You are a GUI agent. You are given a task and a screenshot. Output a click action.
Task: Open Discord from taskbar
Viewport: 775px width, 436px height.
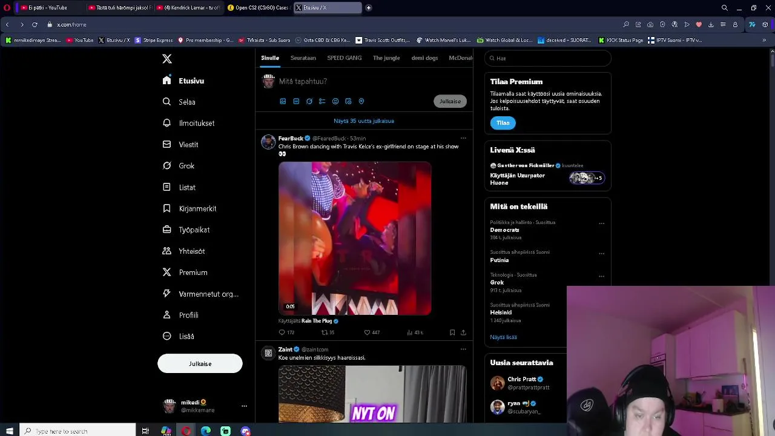(245, 431)
